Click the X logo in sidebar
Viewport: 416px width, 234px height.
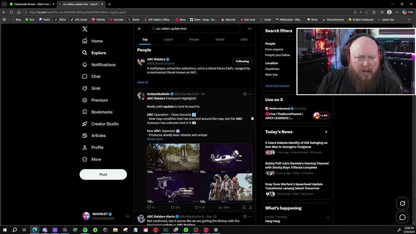click(x=85, y=29)
